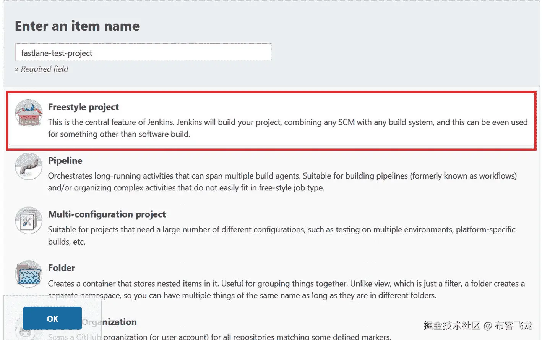Click the "Enter an item name" heading
The width and height of the screenshot is (542, 340).
[x=77, y=26]
